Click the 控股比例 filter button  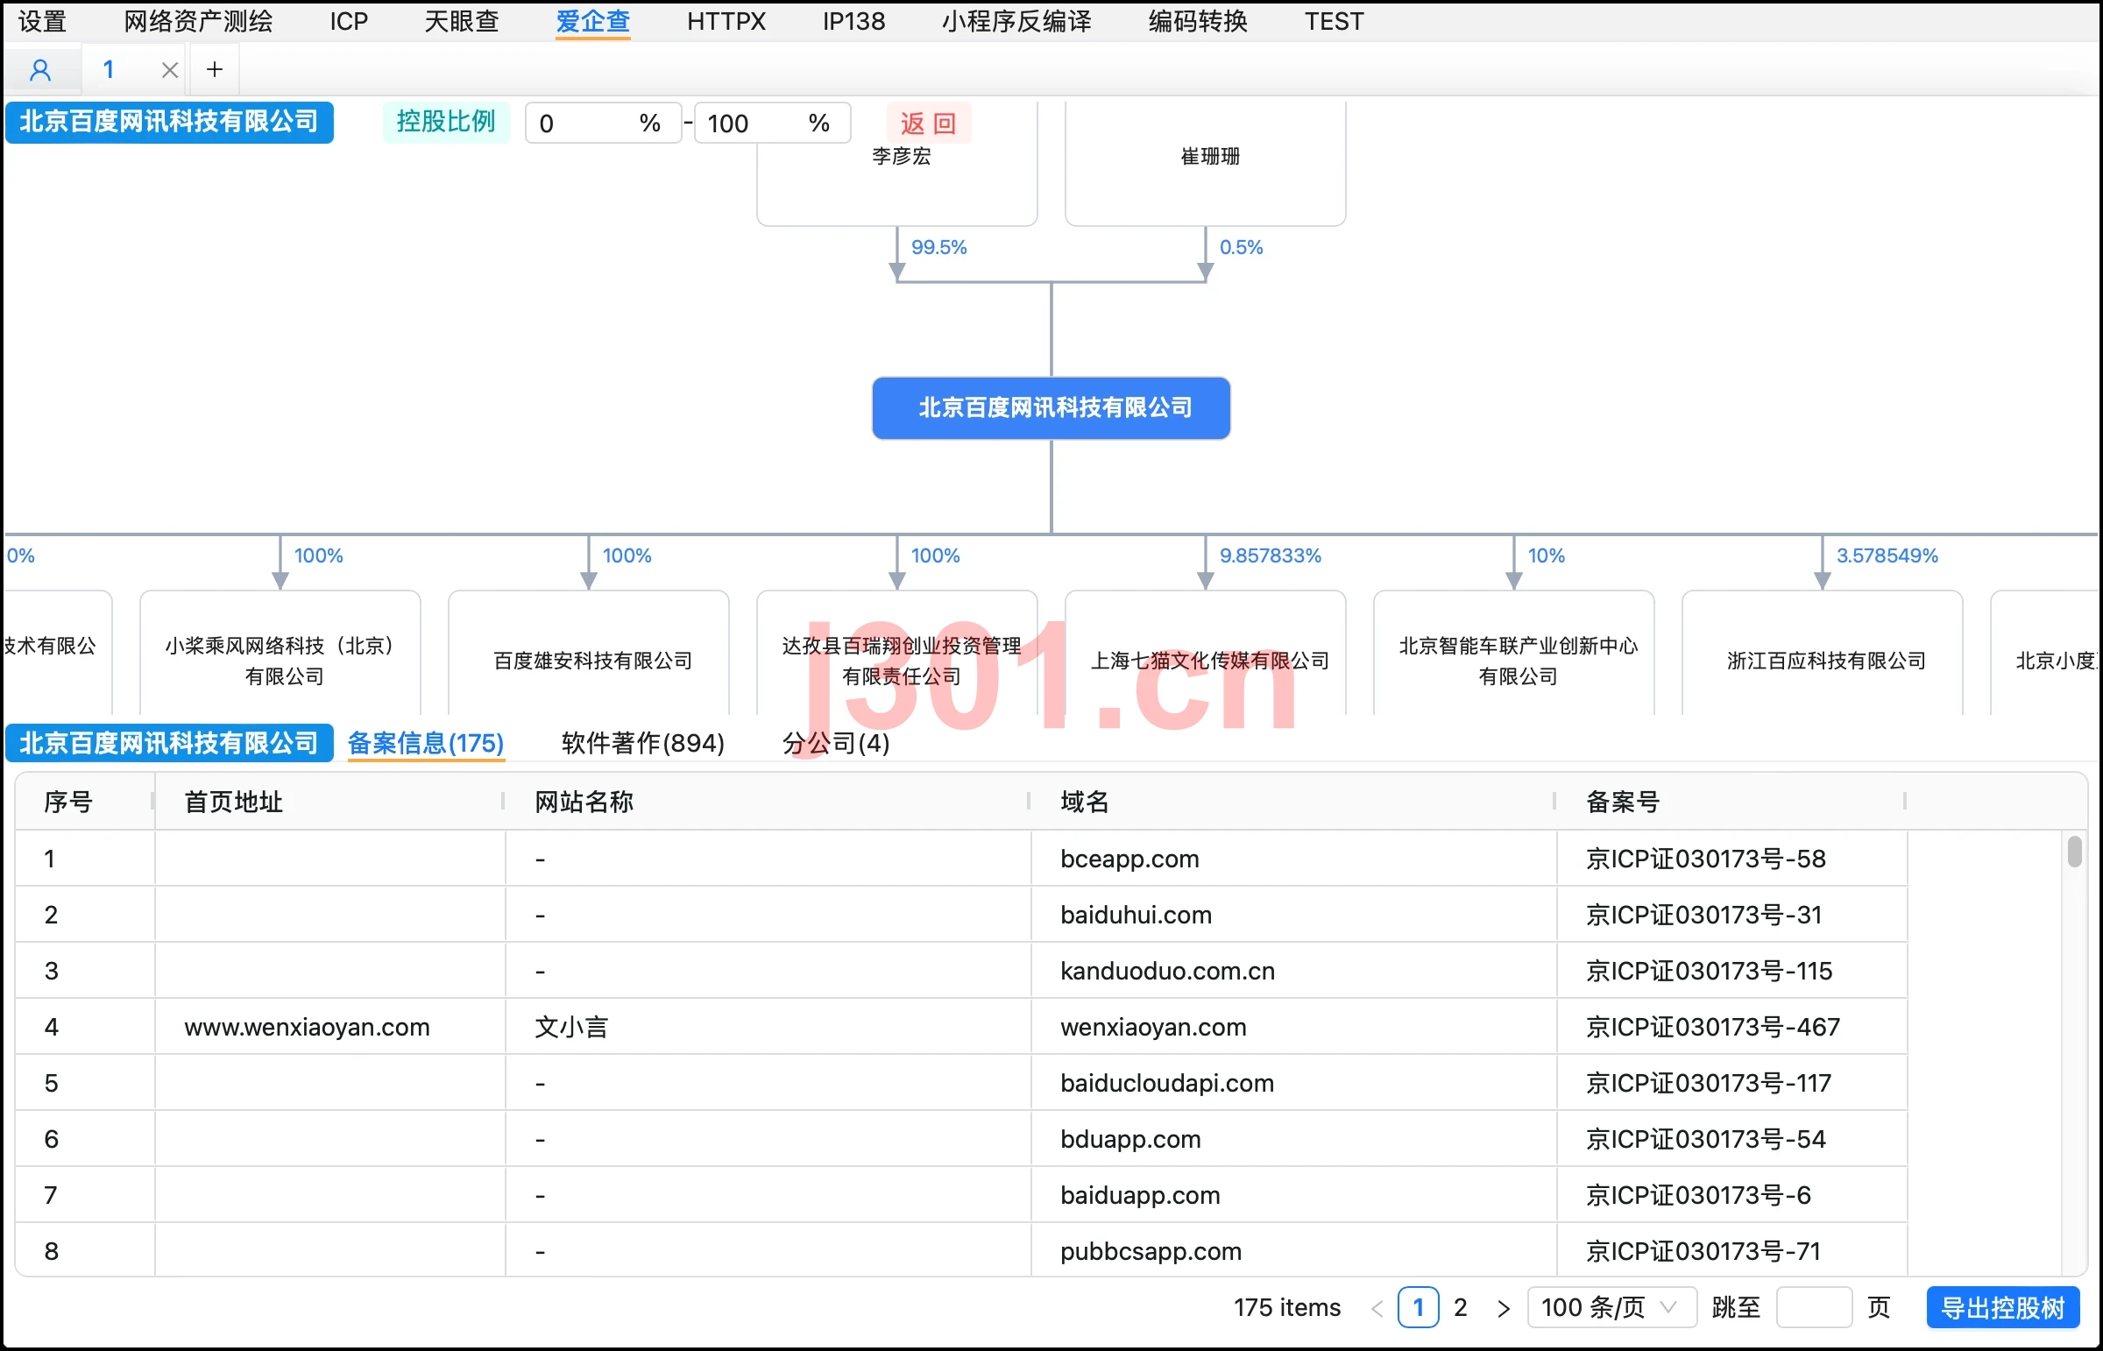(446, 122)
